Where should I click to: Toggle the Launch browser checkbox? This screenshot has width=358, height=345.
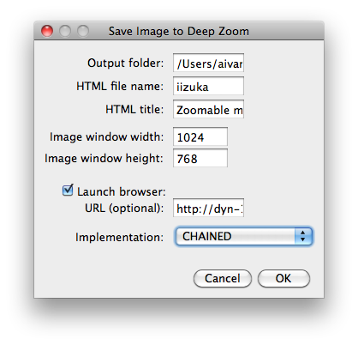tap(68, 191)
